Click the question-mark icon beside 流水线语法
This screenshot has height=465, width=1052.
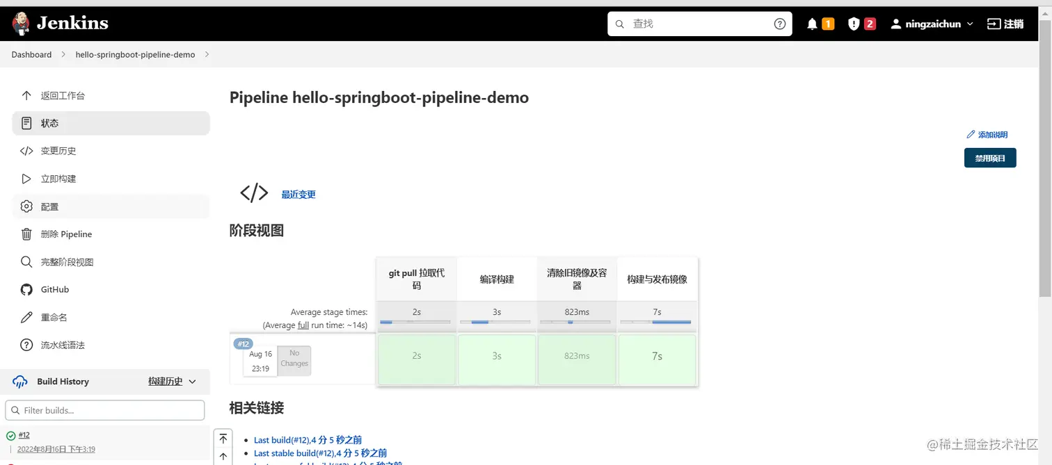(x=26, y=345)
